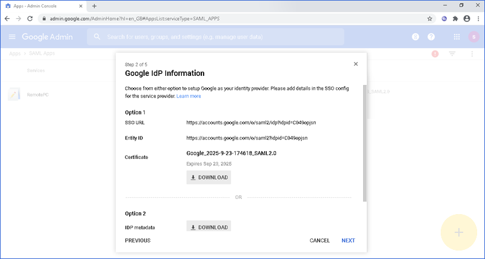Close the Google IdP Information dialog
This screenshot has width=485, height=259.
click(x=355, y=64)
